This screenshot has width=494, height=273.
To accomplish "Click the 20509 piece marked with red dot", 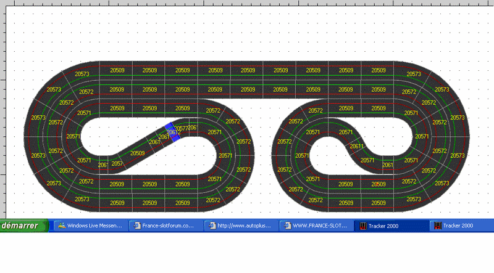I will [378, 184].
